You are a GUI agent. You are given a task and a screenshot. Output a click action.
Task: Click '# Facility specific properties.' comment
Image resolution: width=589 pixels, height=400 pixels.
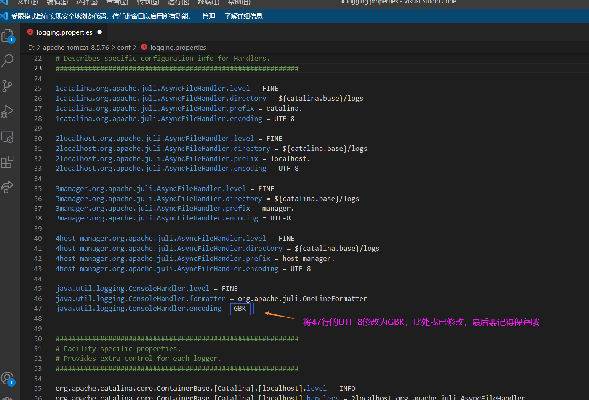pos(118,349)
